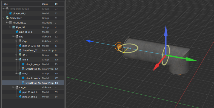Select the pipe_01_crn_a label

(x=33, y=64)
